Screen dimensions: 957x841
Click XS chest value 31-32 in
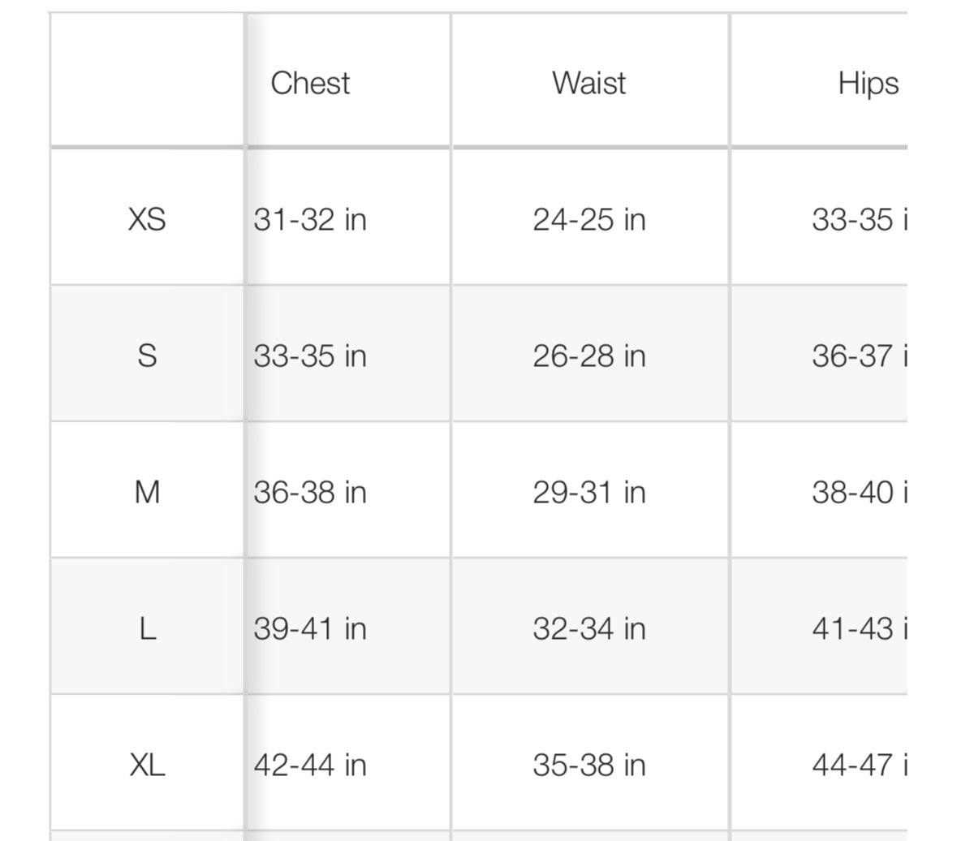(x=310, y=219)
